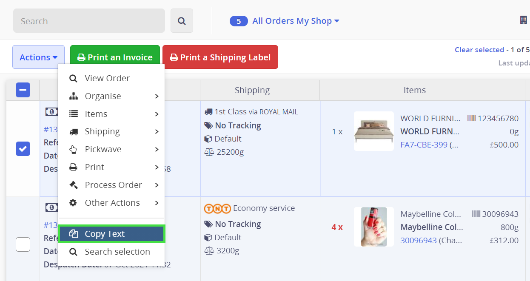Toggle the select-all header checkbox
The image size is (530, 281).
click(x=23, y=90)
